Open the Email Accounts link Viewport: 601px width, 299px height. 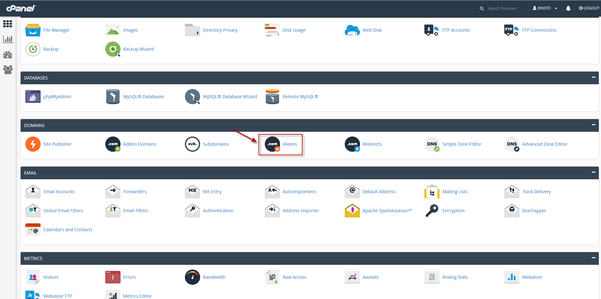59,192
